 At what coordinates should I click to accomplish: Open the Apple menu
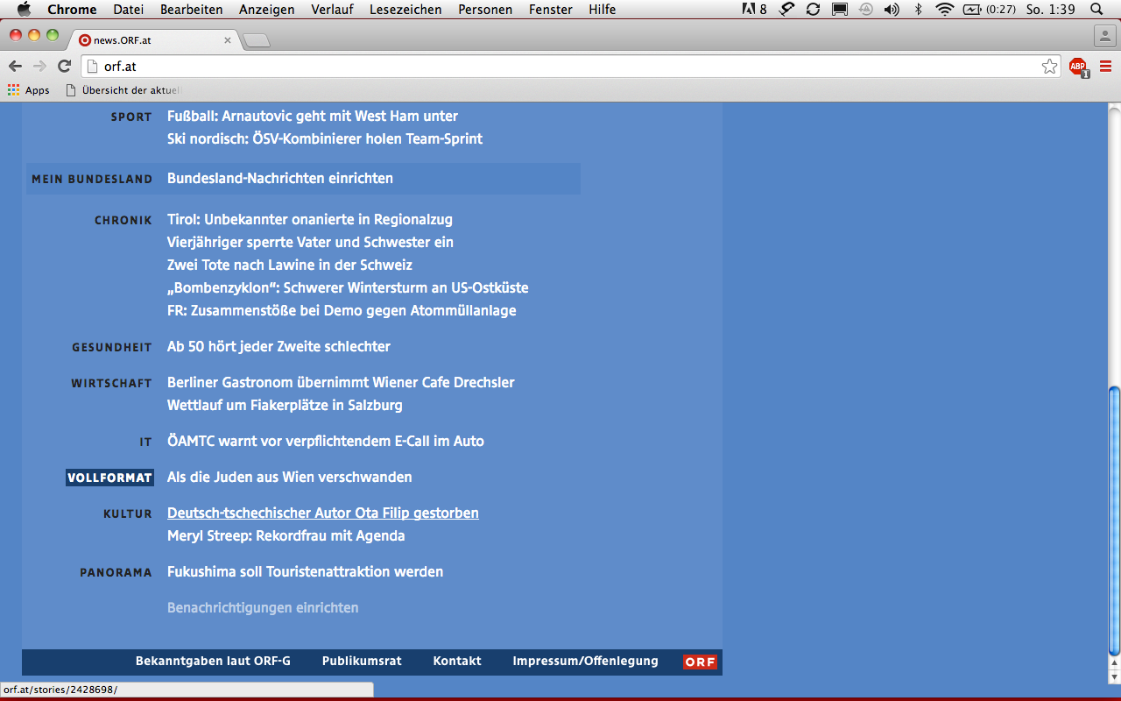[24, 10]
